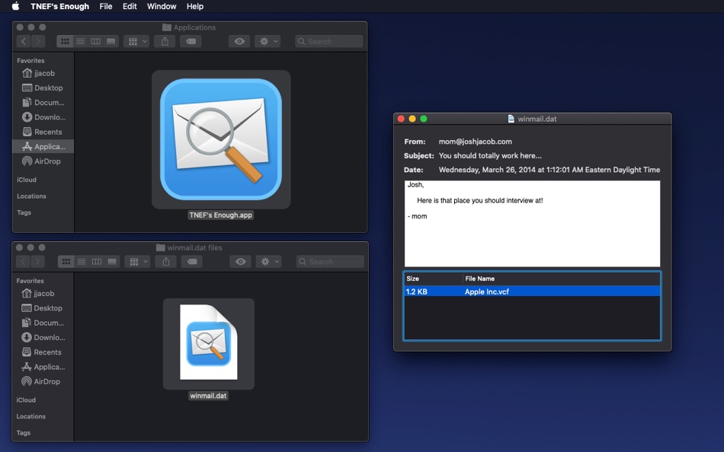The width and height of the screenshot is (724, 452).
Task: Expand Tags section in Applications window sidebar
Action: [x=24, y=212]
